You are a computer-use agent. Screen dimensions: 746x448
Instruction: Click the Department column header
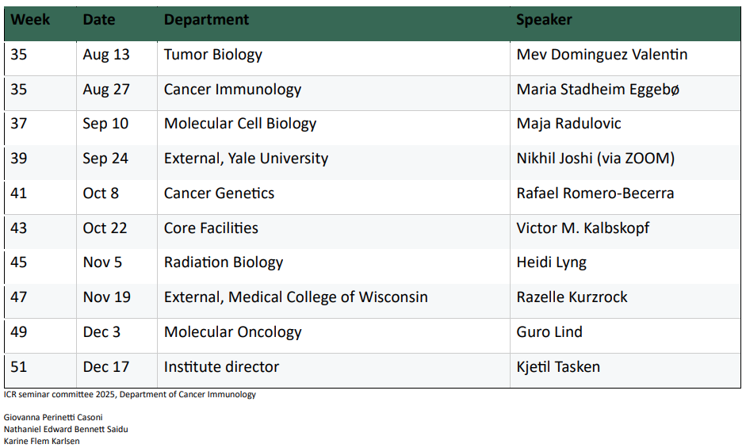pos(206,20)
